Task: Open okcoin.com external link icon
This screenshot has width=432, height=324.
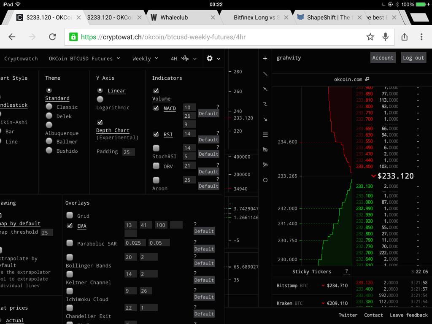Action: [x=367, y=79]
